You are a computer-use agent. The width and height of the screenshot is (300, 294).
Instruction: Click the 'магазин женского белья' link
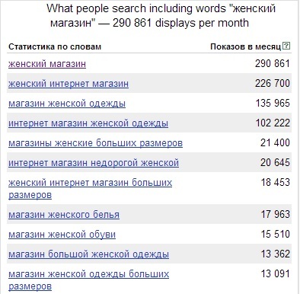(64, 215)
